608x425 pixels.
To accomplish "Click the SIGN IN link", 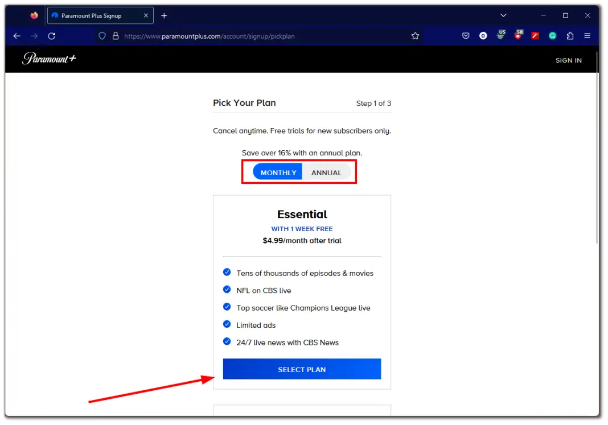I will 568,60.
